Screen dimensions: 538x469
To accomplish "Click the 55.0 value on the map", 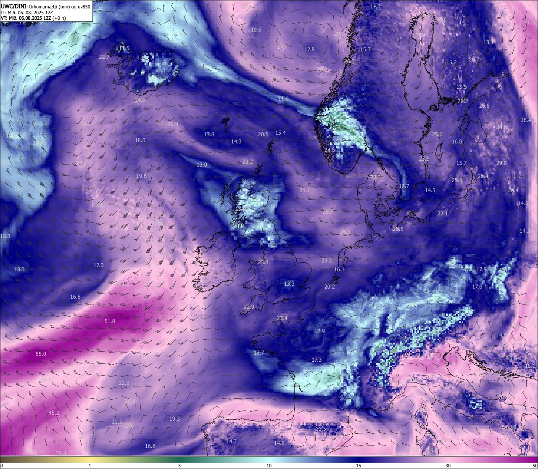I will pos(41,354).
